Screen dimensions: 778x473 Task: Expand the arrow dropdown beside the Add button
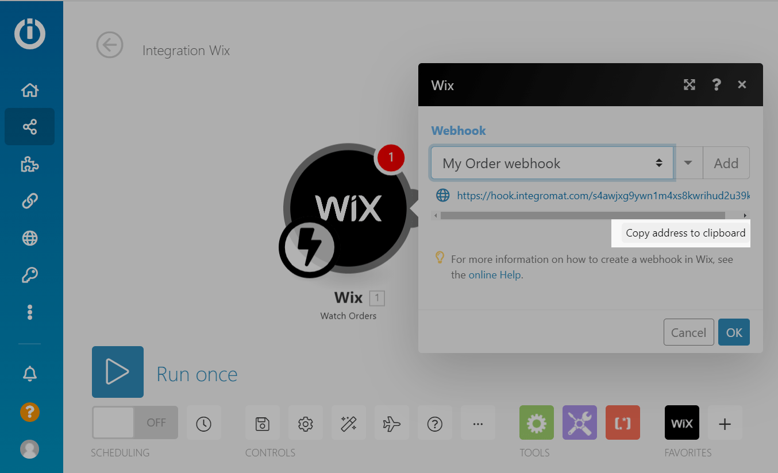(x=688, y=163)
